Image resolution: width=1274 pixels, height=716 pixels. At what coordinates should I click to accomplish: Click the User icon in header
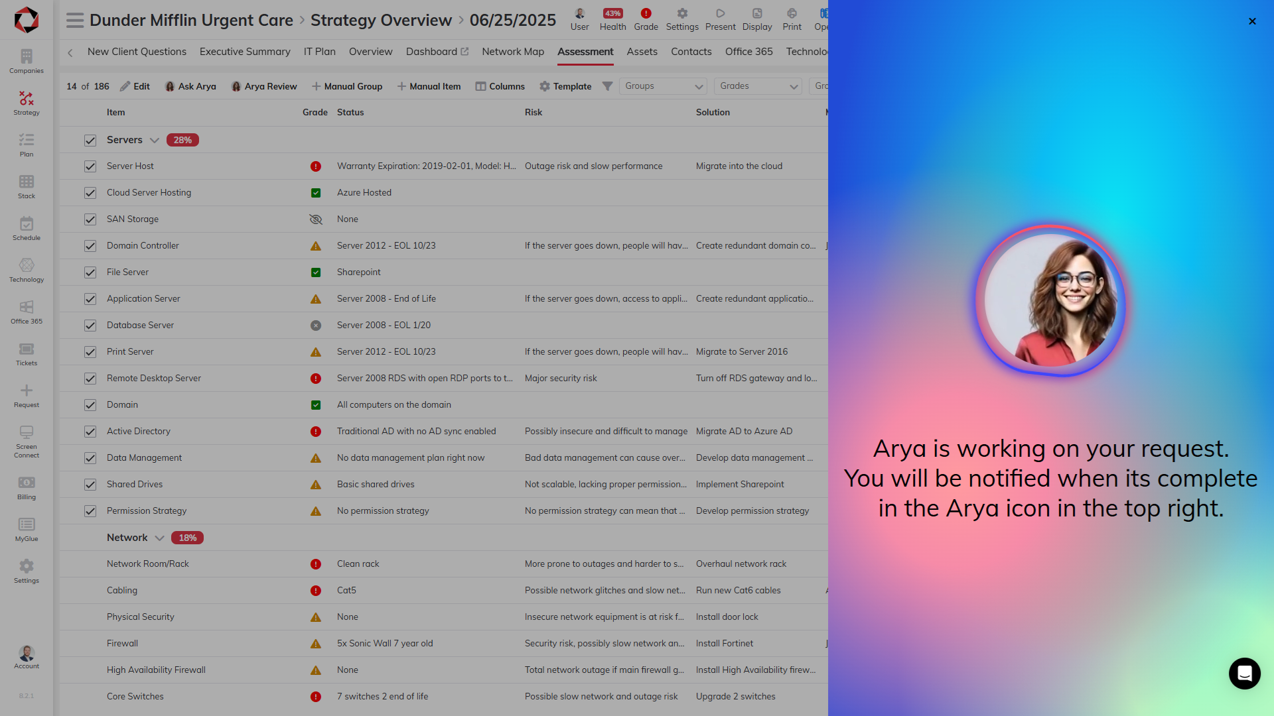[x=579, y=19]
